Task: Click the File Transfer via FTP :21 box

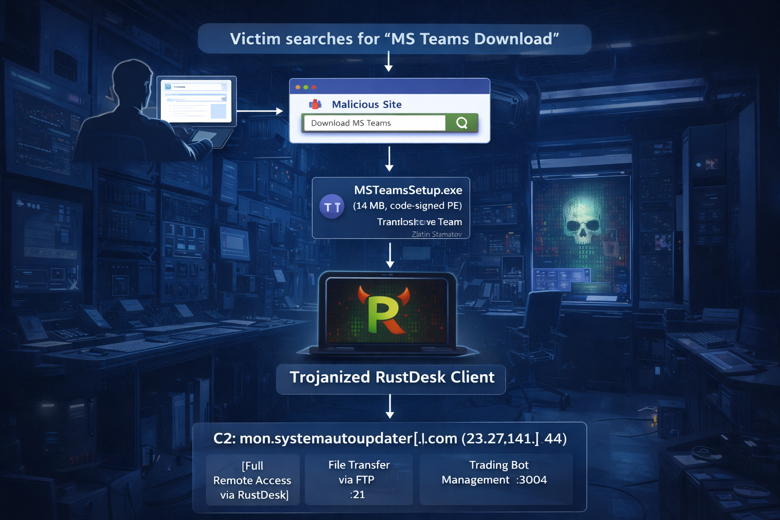Action: [359, 480]
